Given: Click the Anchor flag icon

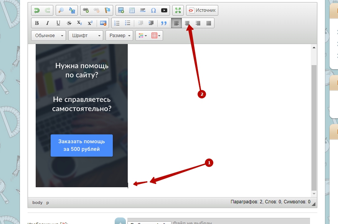Looking at the screenshot, I should (107, 10).
